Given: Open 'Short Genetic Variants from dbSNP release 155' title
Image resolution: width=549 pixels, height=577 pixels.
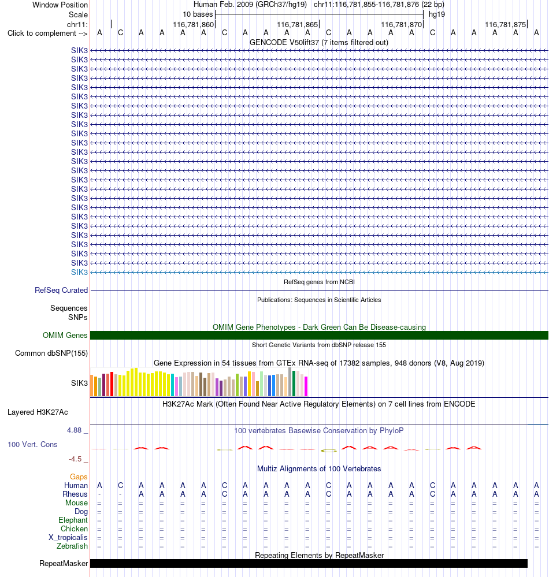Looking at the screenshot, I should click(x=319, y=345).
